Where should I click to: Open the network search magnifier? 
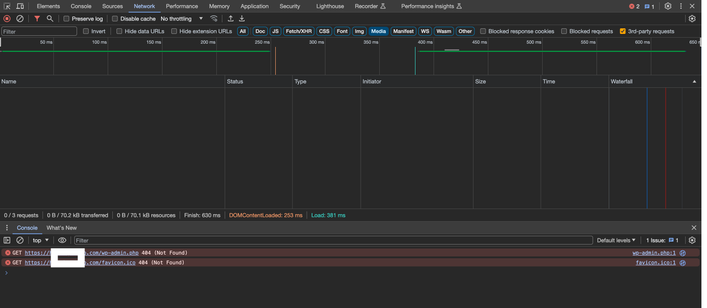(x=50, y=19)
